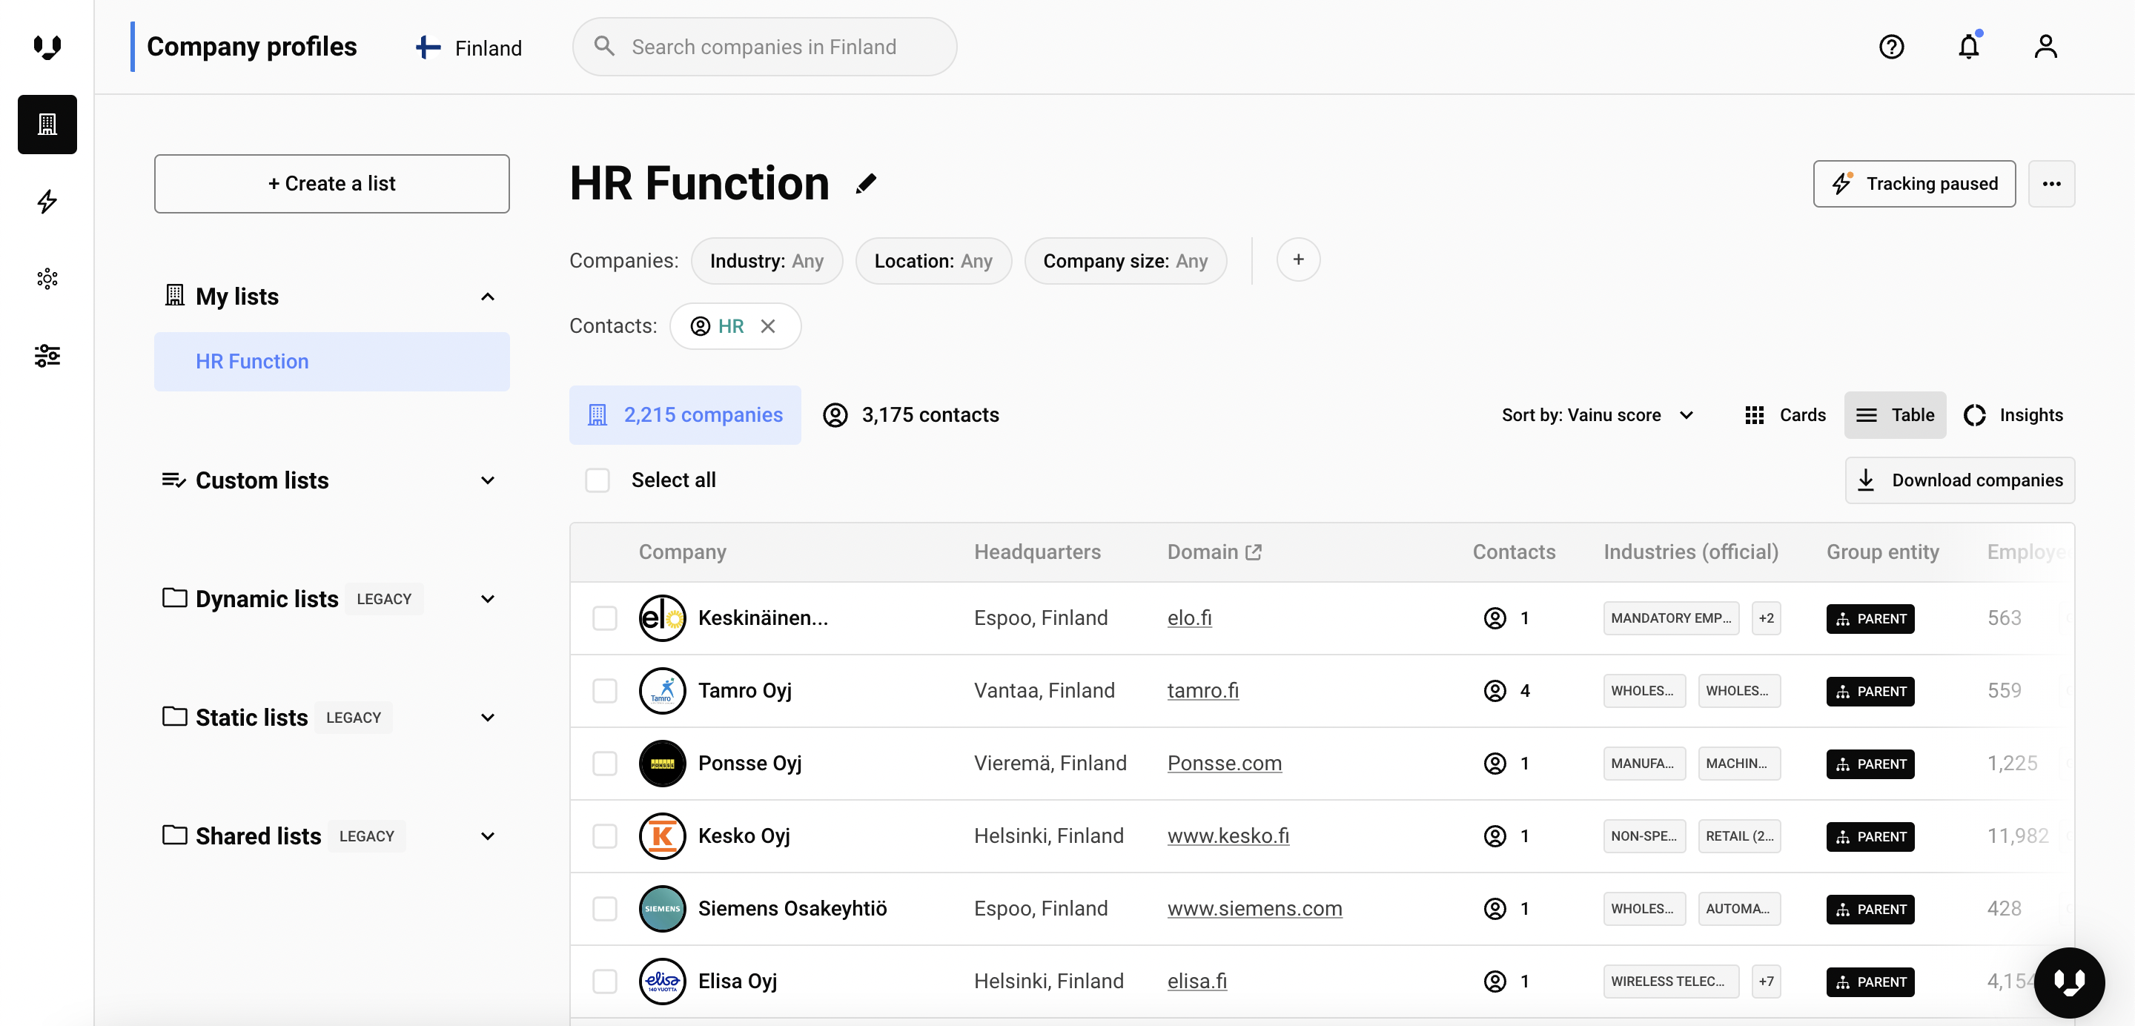Remove the HR contacts filter with X
2135x1026 pixels.
[x=767, y=326]
